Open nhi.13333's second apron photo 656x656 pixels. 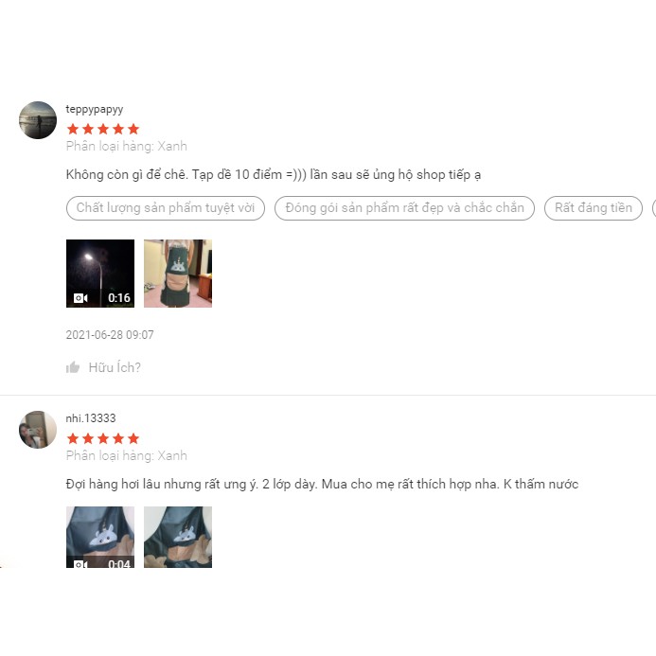coord(178,537)
